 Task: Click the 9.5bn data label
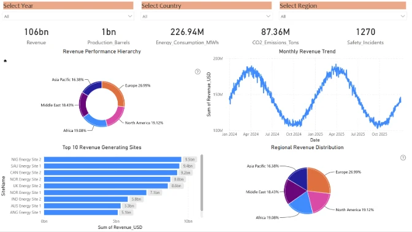pyautogui.click(x=189, y=160)
